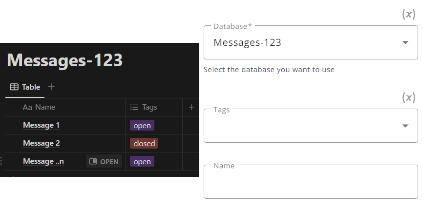Click the Aa icon in Name header

point(27,108)
